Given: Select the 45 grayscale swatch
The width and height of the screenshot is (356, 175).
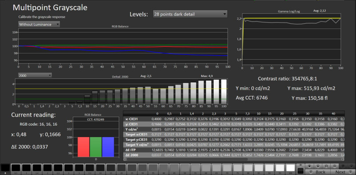Looking at the screenshot, I should (x=174, y=169).
